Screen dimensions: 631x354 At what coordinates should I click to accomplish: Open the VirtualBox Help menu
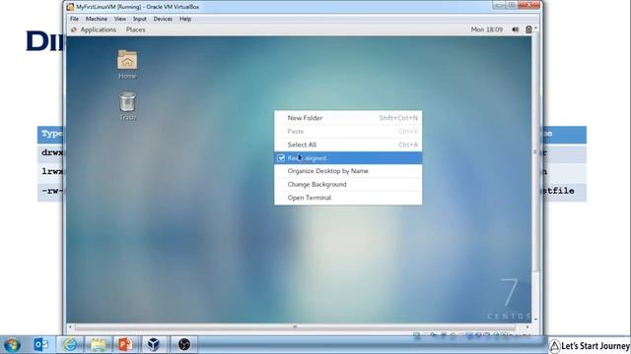click(x=185, y=19)
